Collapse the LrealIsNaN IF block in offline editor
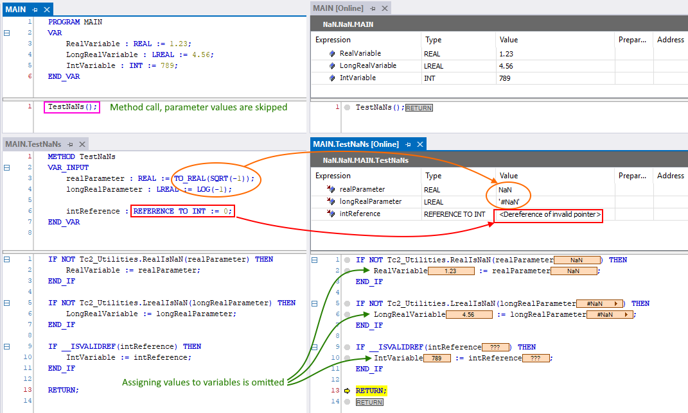 6,303
